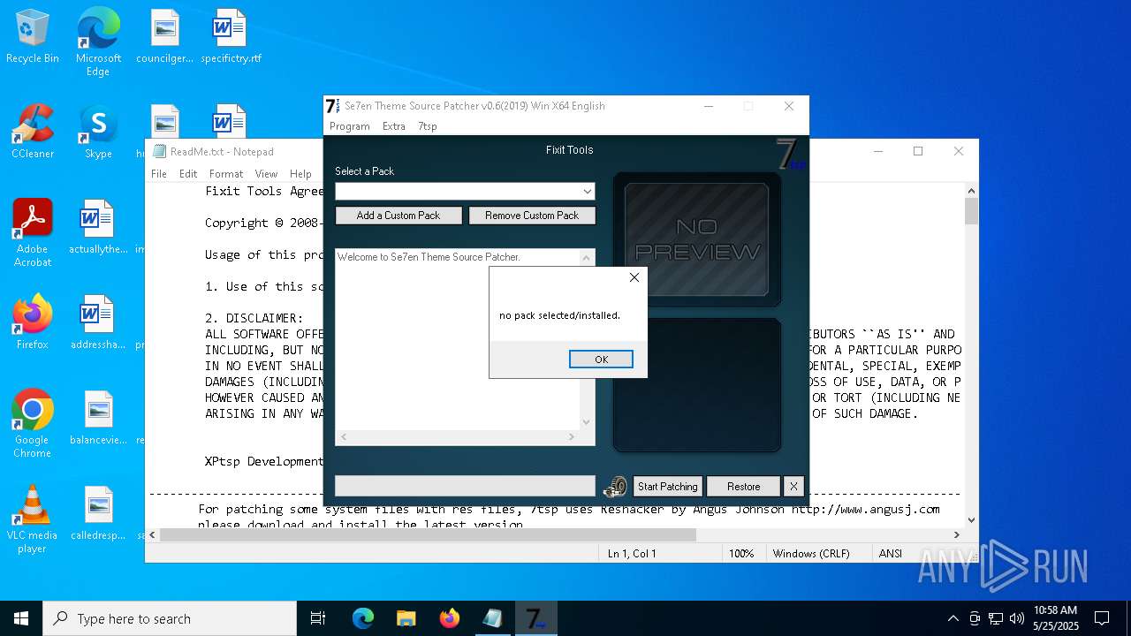Show hidden system tray icons chevron
Viewport: 1131px width, 636px height.
(x=953, y=618)
